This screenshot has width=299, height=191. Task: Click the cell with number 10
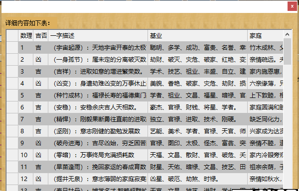(x=26, y=155)
